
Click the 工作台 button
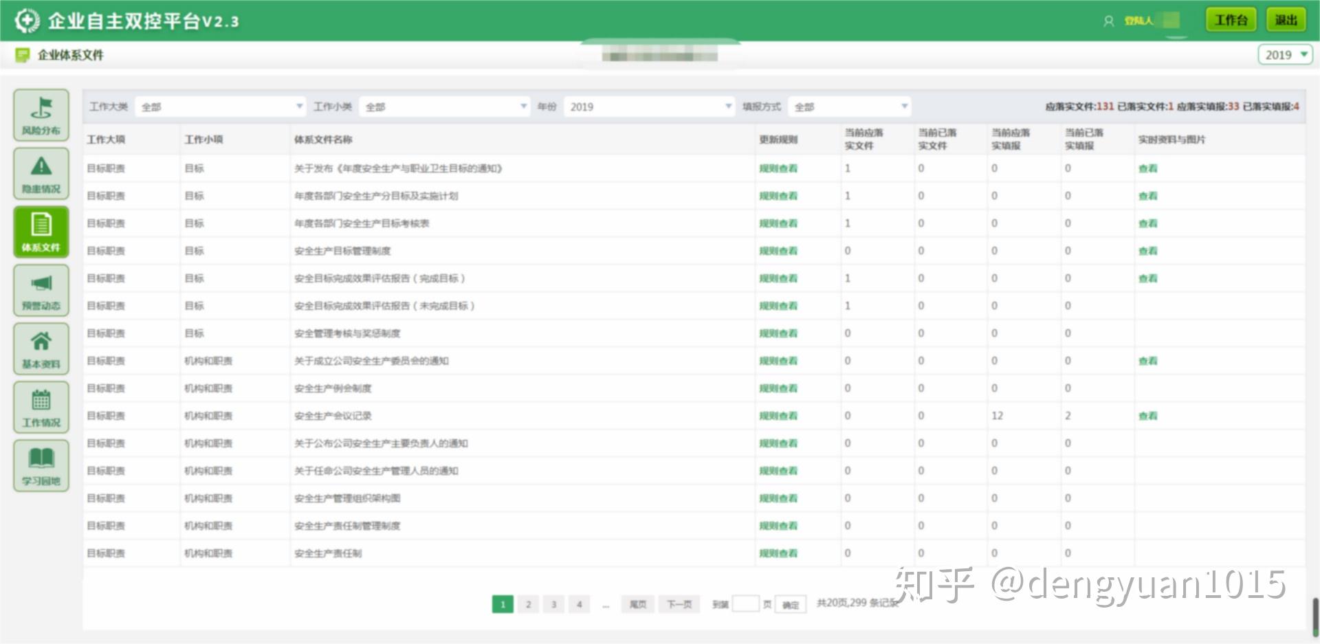1231,20
